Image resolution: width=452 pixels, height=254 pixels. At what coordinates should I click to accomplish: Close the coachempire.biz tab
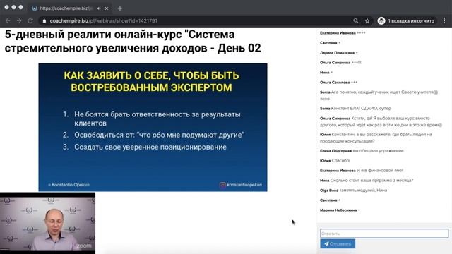(x=107, y=8)
